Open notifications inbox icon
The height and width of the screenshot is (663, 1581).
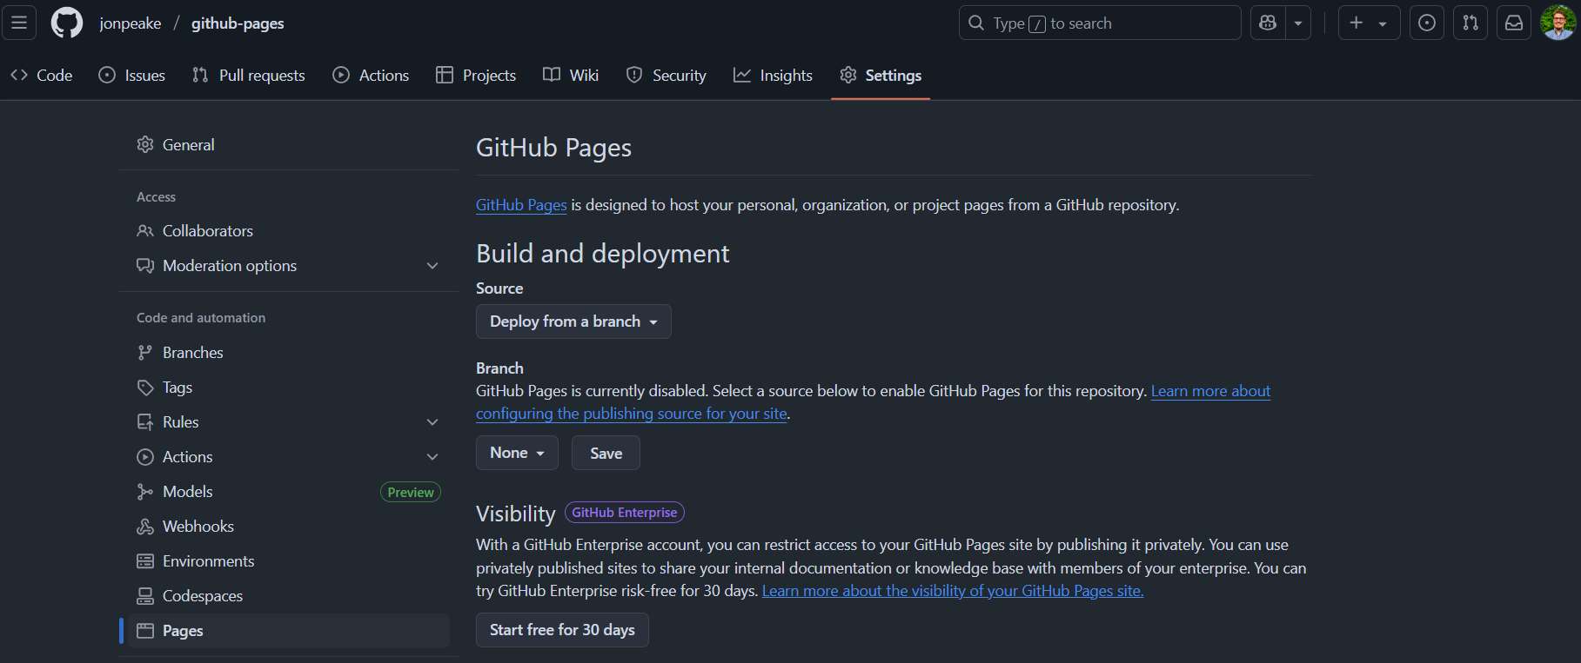click(1514, 23)
